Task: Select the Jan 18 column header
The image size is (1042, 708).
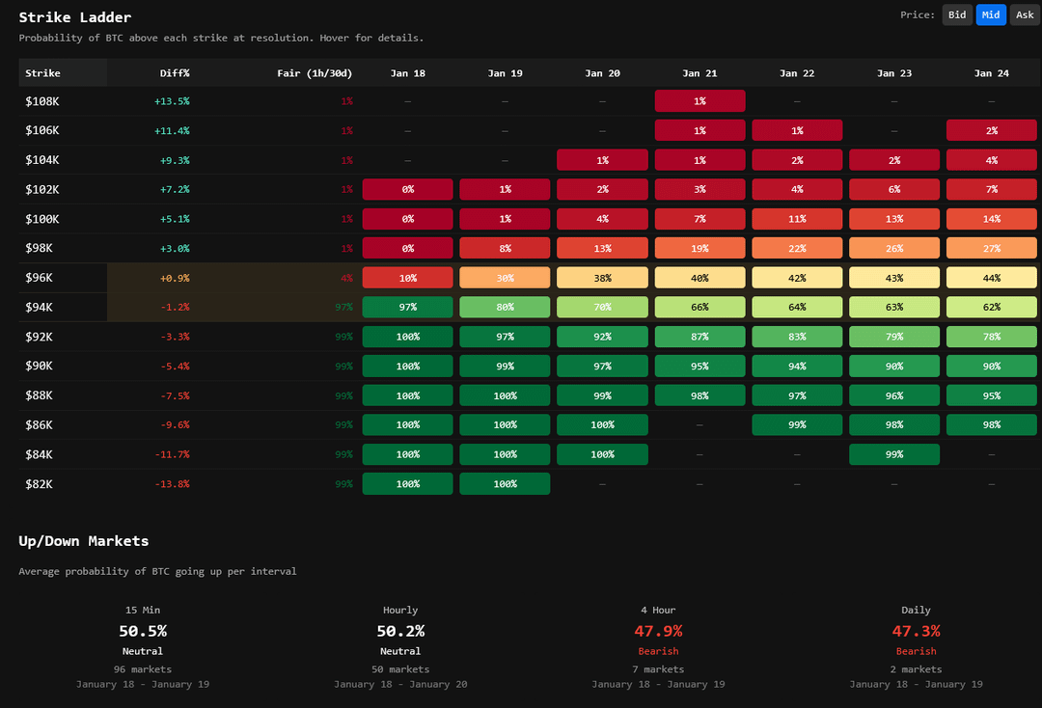Action: pyautogui.click(x=407, y=73)
